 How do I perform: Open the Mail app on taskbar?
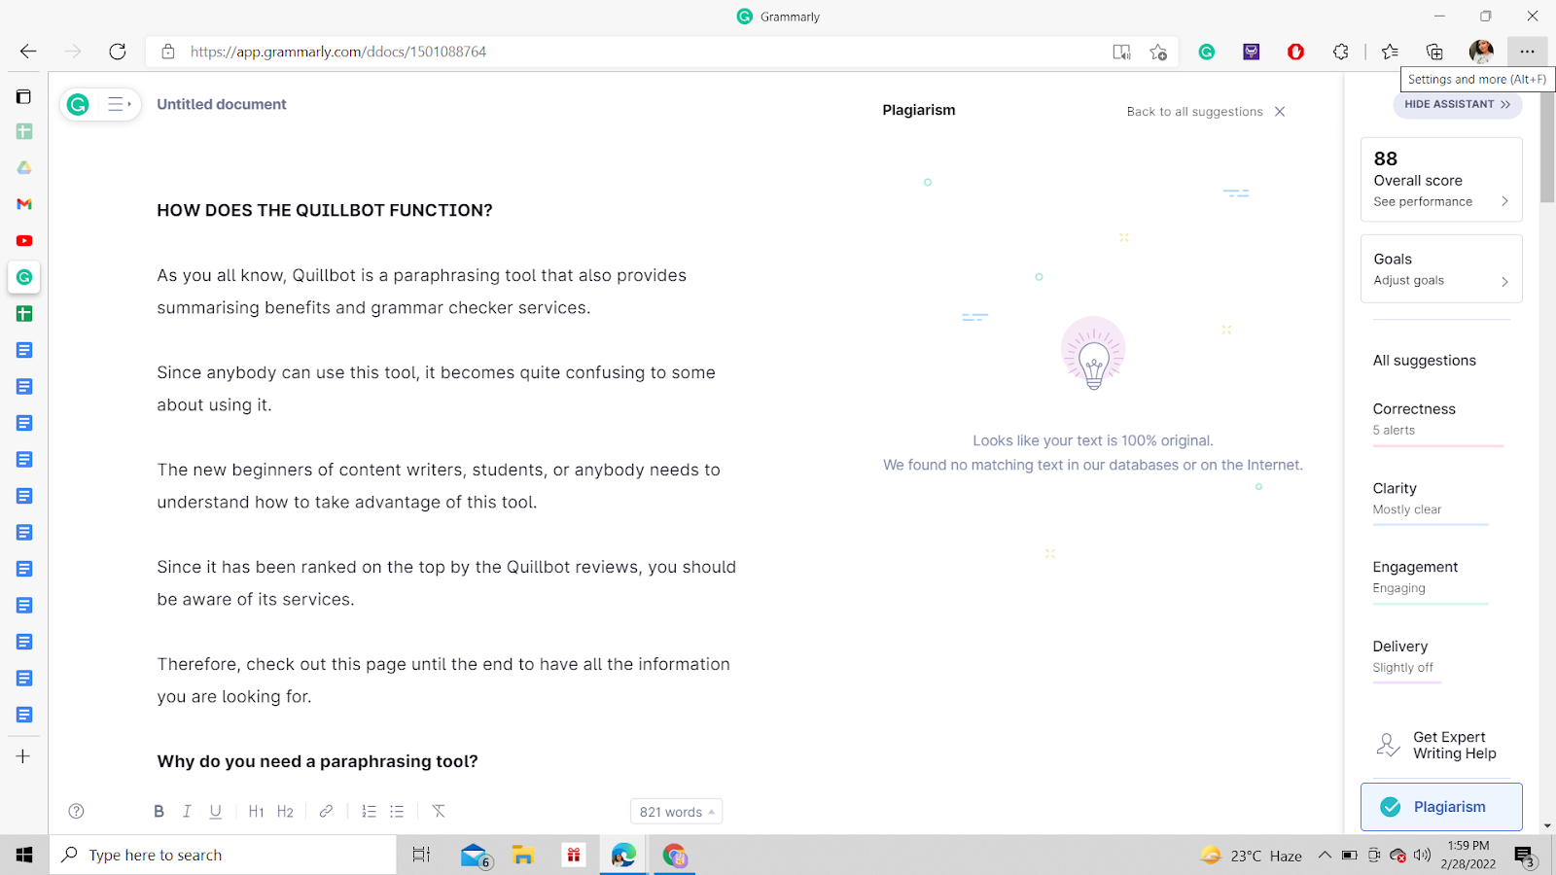476,856
